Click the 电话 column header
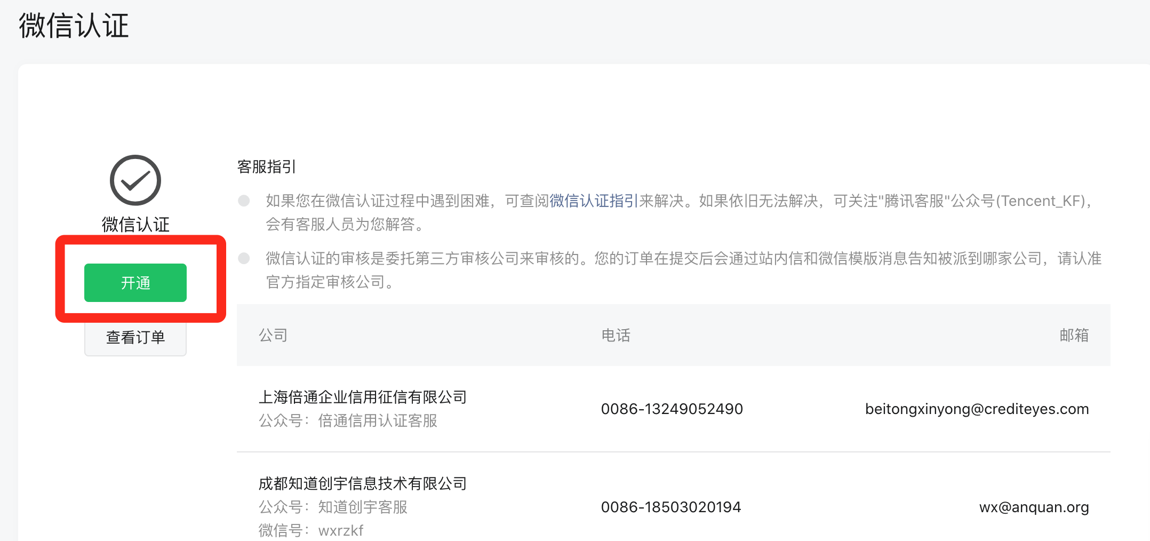Viewport: 1150px width, 541px height. click(x=616, y=335)
